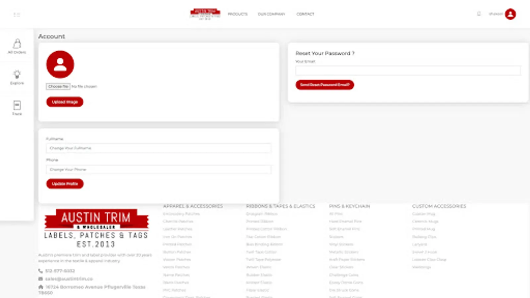Open the Ceramic Mugs footer link

tap(425, 221)
